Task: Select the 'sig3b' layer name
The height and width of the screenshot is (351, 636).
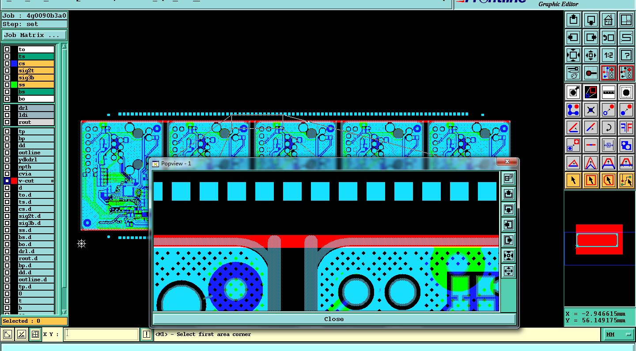Action: (36, 78)
